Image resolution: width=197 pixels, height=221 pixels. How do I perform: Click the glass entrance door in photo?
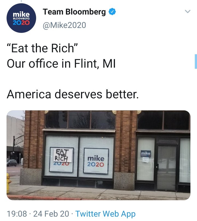(167, 168)
